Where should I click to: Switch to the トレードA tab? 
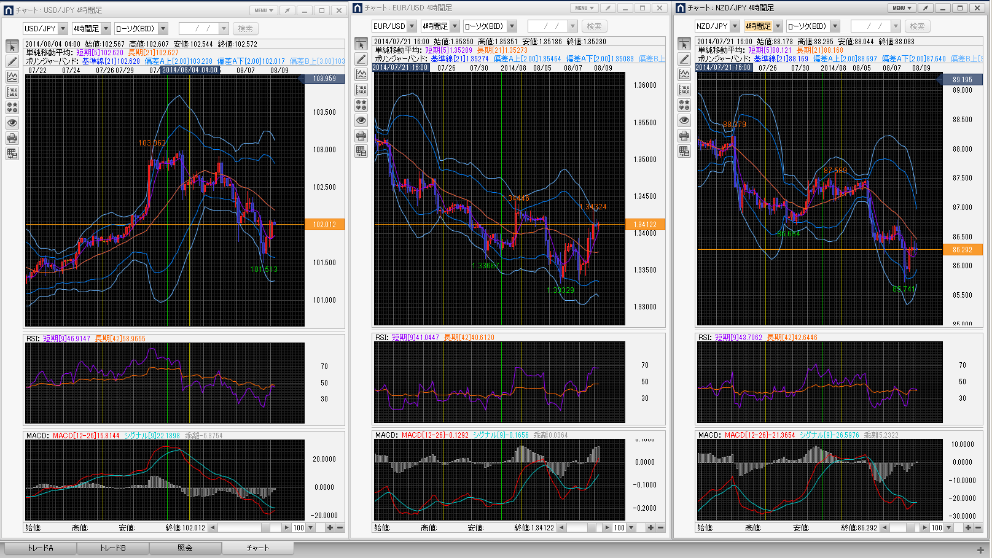point(41,548)
